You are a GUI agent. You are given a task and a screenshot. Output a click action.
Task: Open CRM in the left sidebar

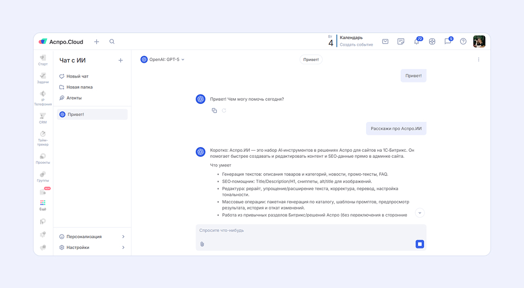[x=43, y=118]
